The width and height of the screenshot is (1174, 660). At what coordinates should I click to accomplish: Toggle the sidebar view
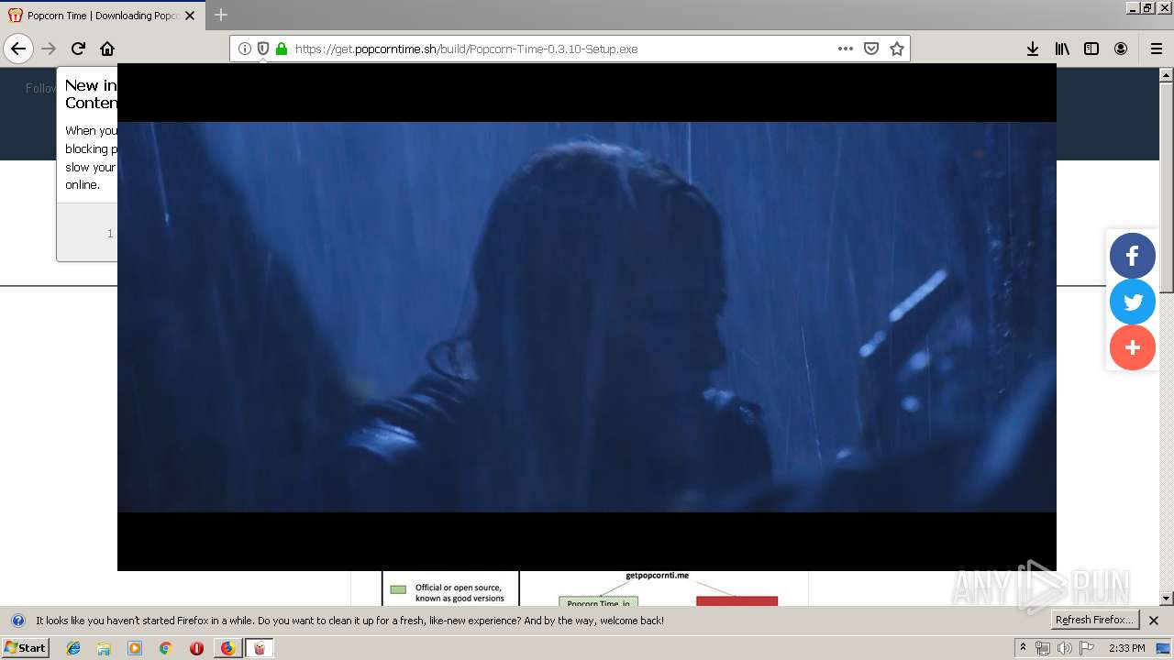(1091, 49)
